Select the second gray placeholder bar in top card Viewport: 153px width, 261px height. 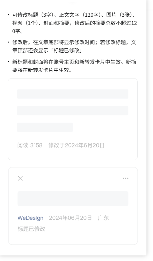point(73,111)
